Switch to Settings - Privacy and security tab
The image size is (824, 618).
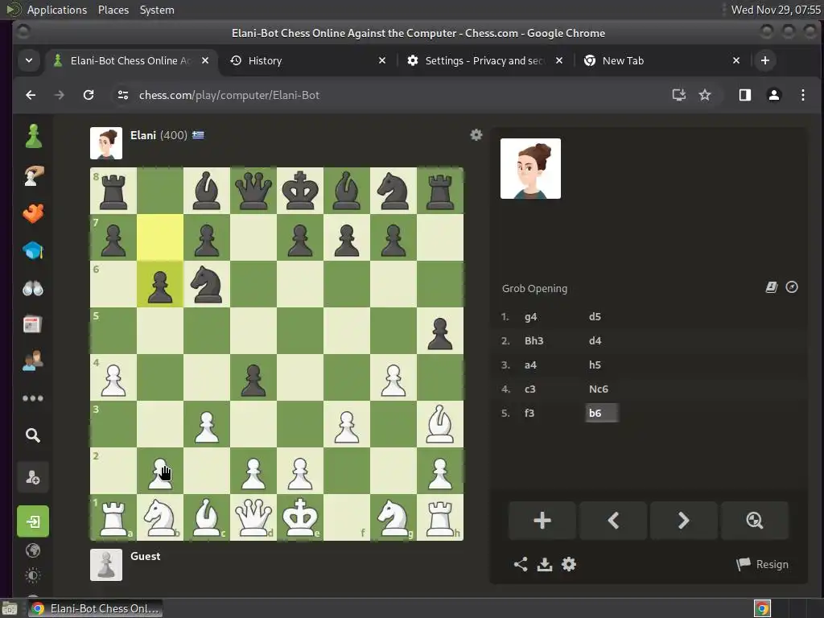[484, 60]
